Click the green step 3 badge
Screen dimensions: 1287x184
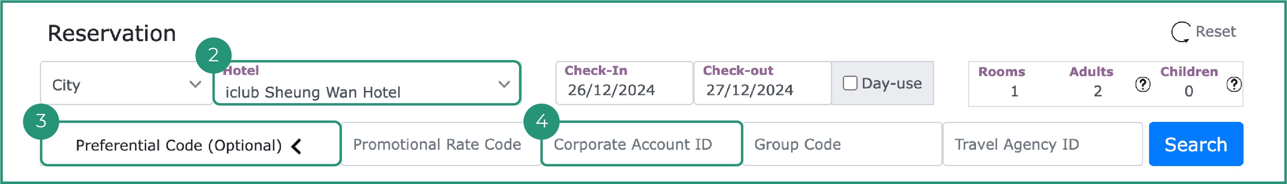[41, 121]
